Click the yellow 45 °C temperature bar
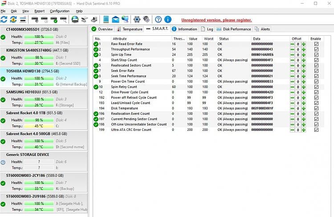Viewport: 334px width, 217px height. pyautogui.click(x=39, y=126)
